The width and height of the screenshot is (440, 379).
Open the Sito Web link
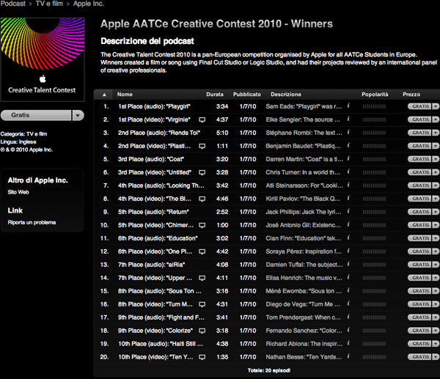pos(18,192)
